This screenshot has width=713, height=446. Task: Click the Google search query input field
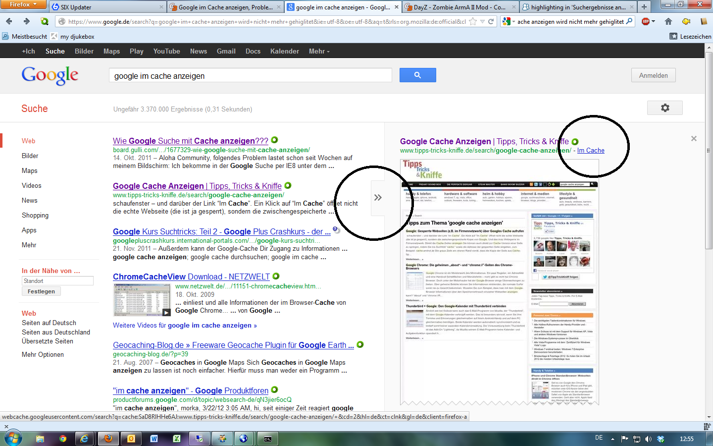tap(250, 75)
